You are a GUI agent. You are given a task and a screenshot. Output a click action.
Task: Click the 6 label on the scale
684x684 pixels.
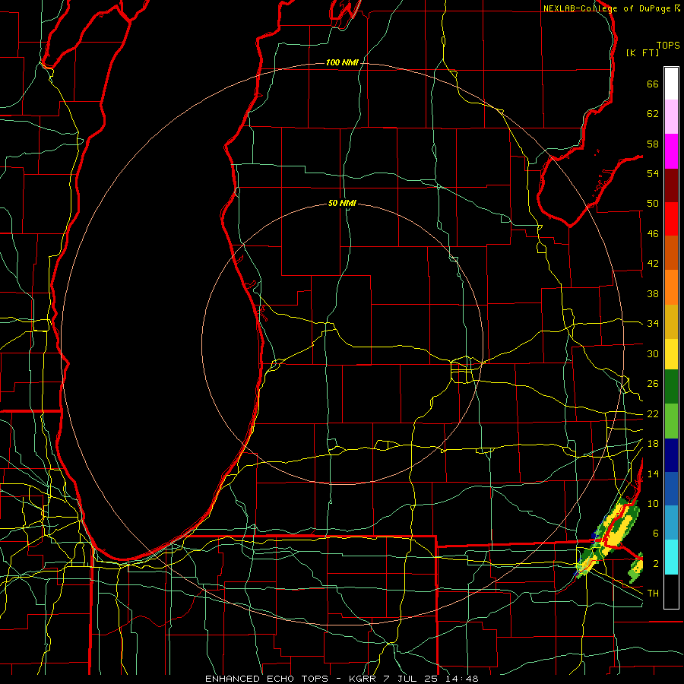click(656, 534)
